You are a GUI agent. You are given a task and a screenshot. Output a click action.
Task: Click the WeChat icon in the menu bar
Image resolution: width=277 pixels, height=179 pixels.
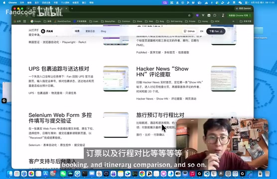(240, 2)
